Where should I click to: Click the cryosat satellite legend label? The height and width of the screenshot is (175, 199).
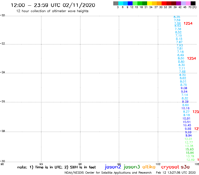170,167
